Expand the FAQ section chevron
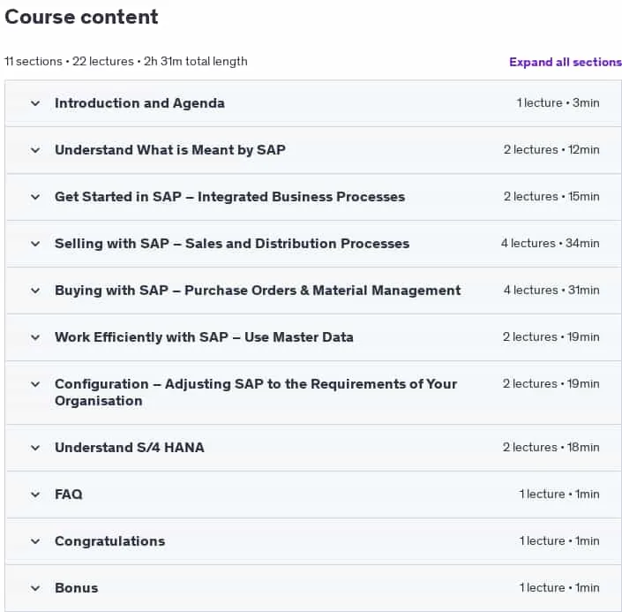 pyautogui.click(x=35, y=495)
